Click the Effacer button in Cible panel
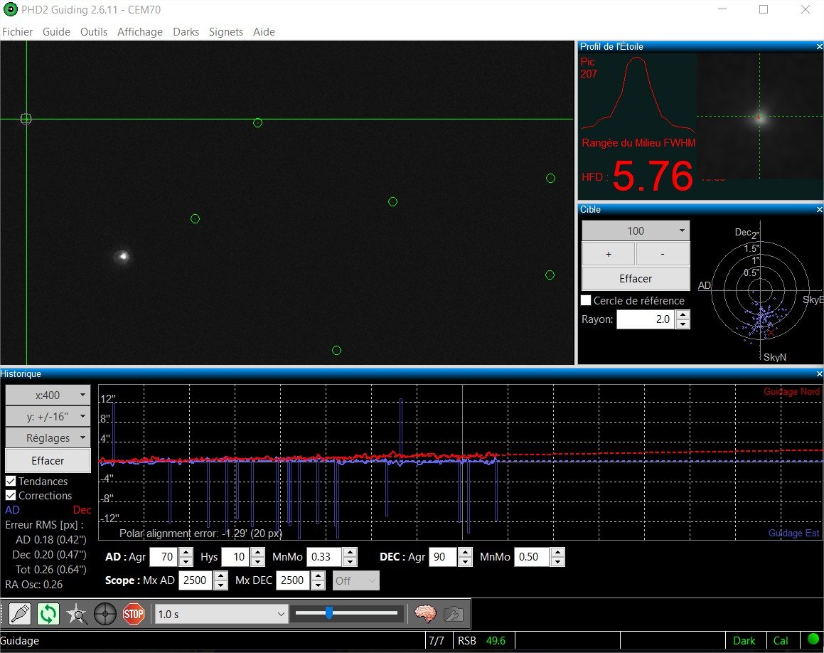Viewport: 824px width, 653px height. tap(636, 279)
